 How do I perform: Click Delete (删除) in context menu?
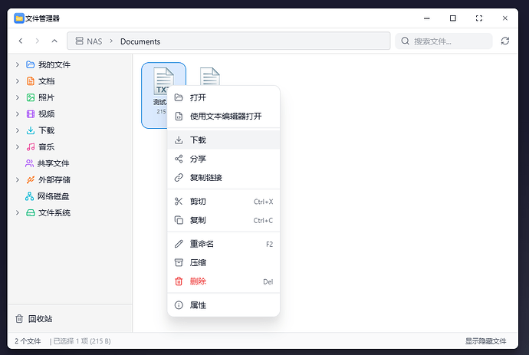198,281
